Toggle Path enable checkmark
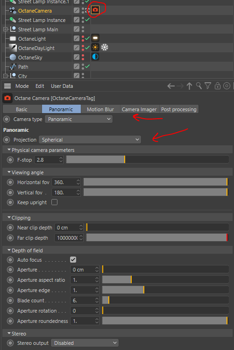Image resolution: width=234 pixels, height=350 pixels. 87,66
